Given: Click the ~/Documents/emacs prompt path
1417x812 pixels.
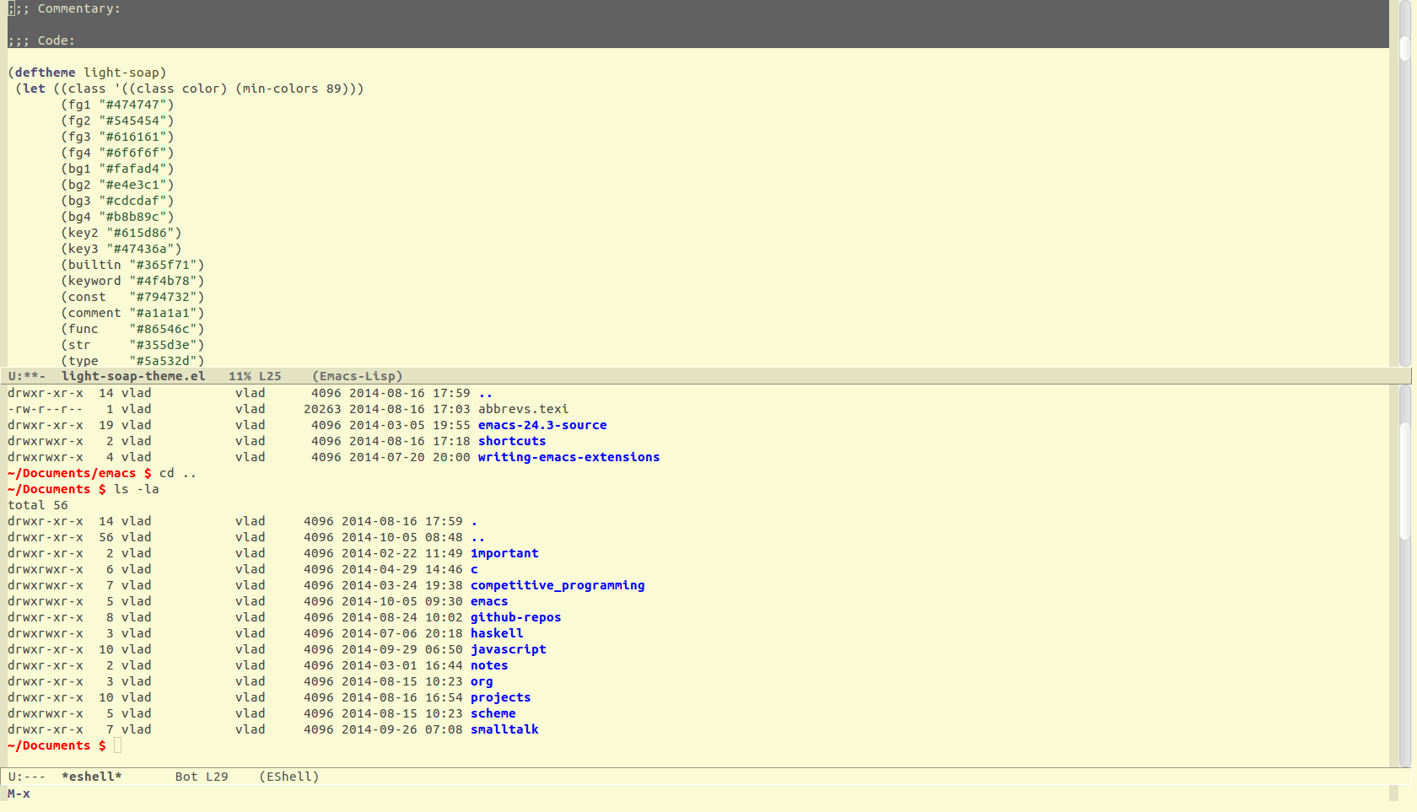Looking at the screenshot, I should pyautogui.click(x=72, y=473).
